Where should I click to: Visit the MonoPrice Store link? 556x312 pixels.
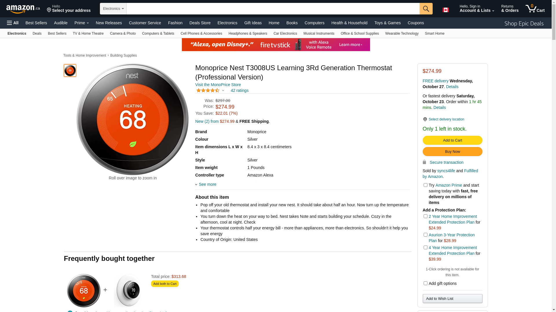click(x=218, y=85)
